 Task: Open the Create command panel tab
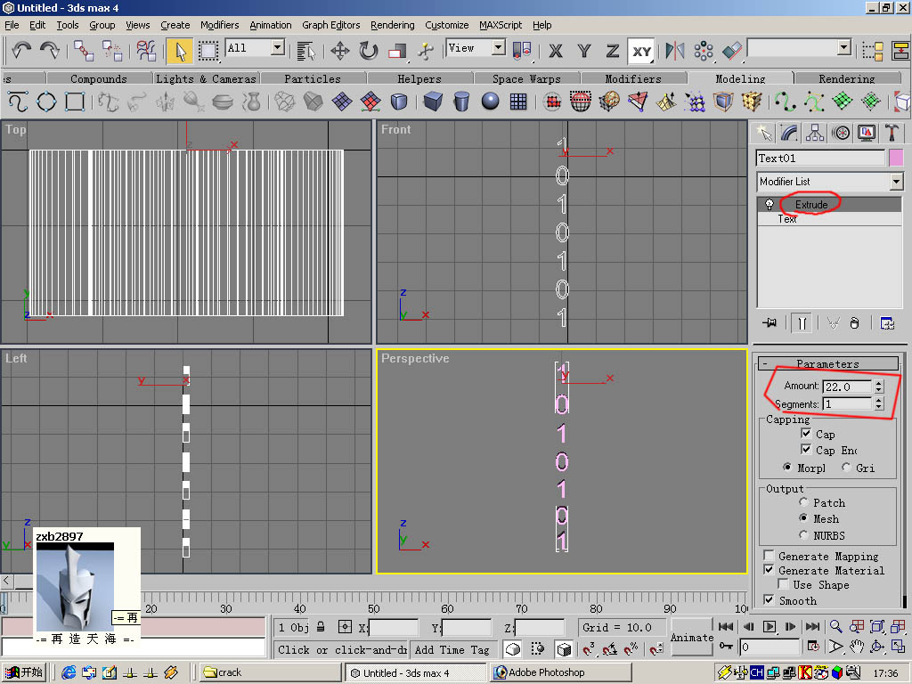pyautogui.click(x=763, y=134)
